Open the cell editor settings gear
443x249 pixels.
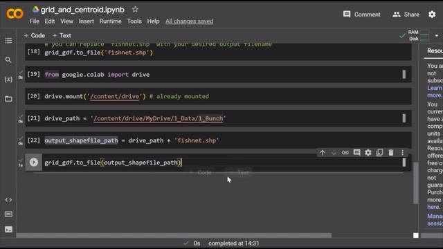click(x=368, y=153)
